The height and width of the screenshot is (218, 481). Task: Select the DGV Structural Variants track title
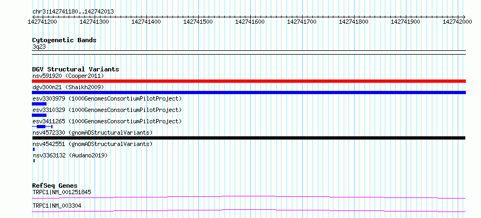click(76, 69)
